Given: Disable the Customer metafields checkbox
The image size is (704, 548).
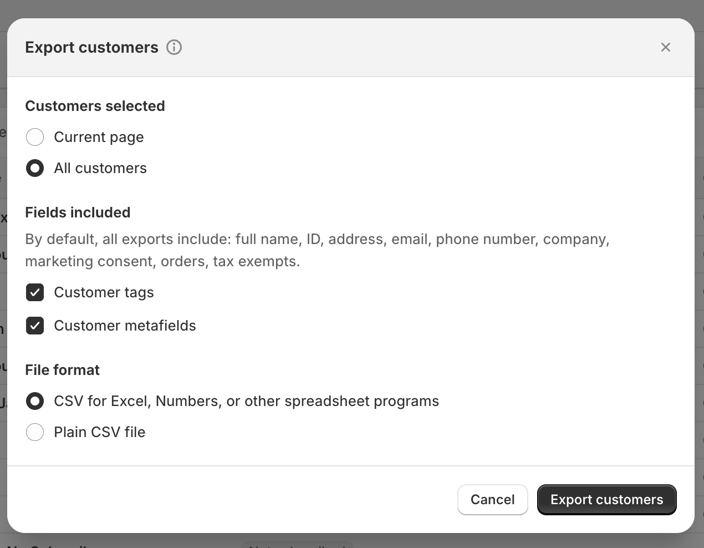Looking at the screenshot, I should click(35, 326).
